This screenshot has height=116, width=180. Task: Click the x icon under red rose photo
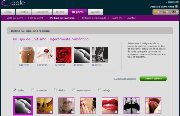tap(57, 65)
